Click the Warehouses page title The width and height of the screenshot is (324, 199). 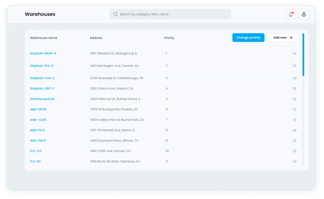point(40,14)
